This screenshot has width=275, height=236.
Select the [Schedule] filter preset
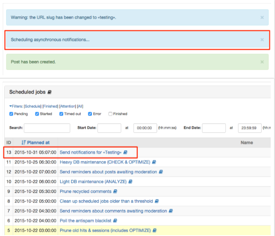(x=33, y=106)
